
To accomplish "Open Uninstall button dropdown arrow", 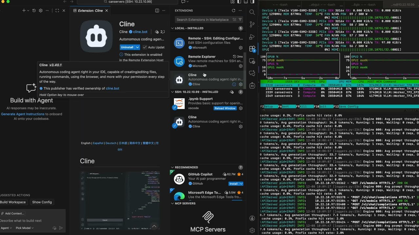I will coord(137,47).
